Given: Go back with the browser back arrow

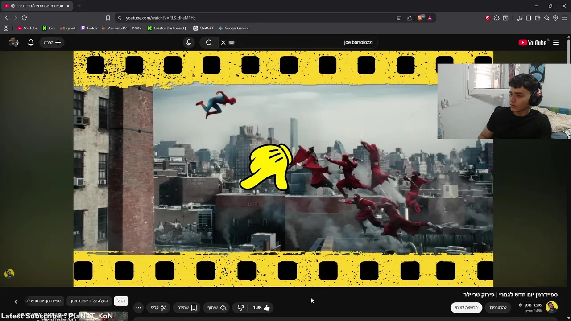Looking at the screenshot, I should [6, 18].
